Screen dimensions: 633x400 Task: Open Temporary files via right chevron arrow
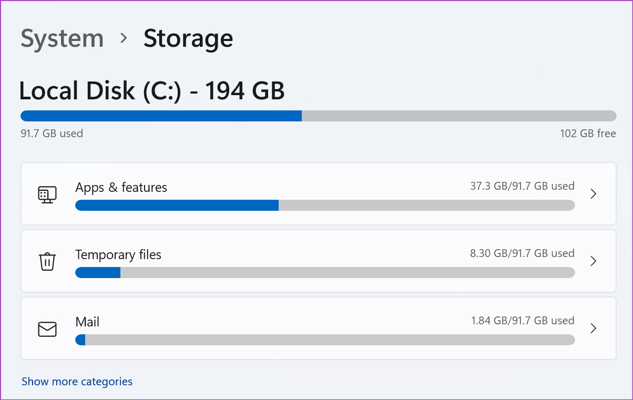pos(593,261)
